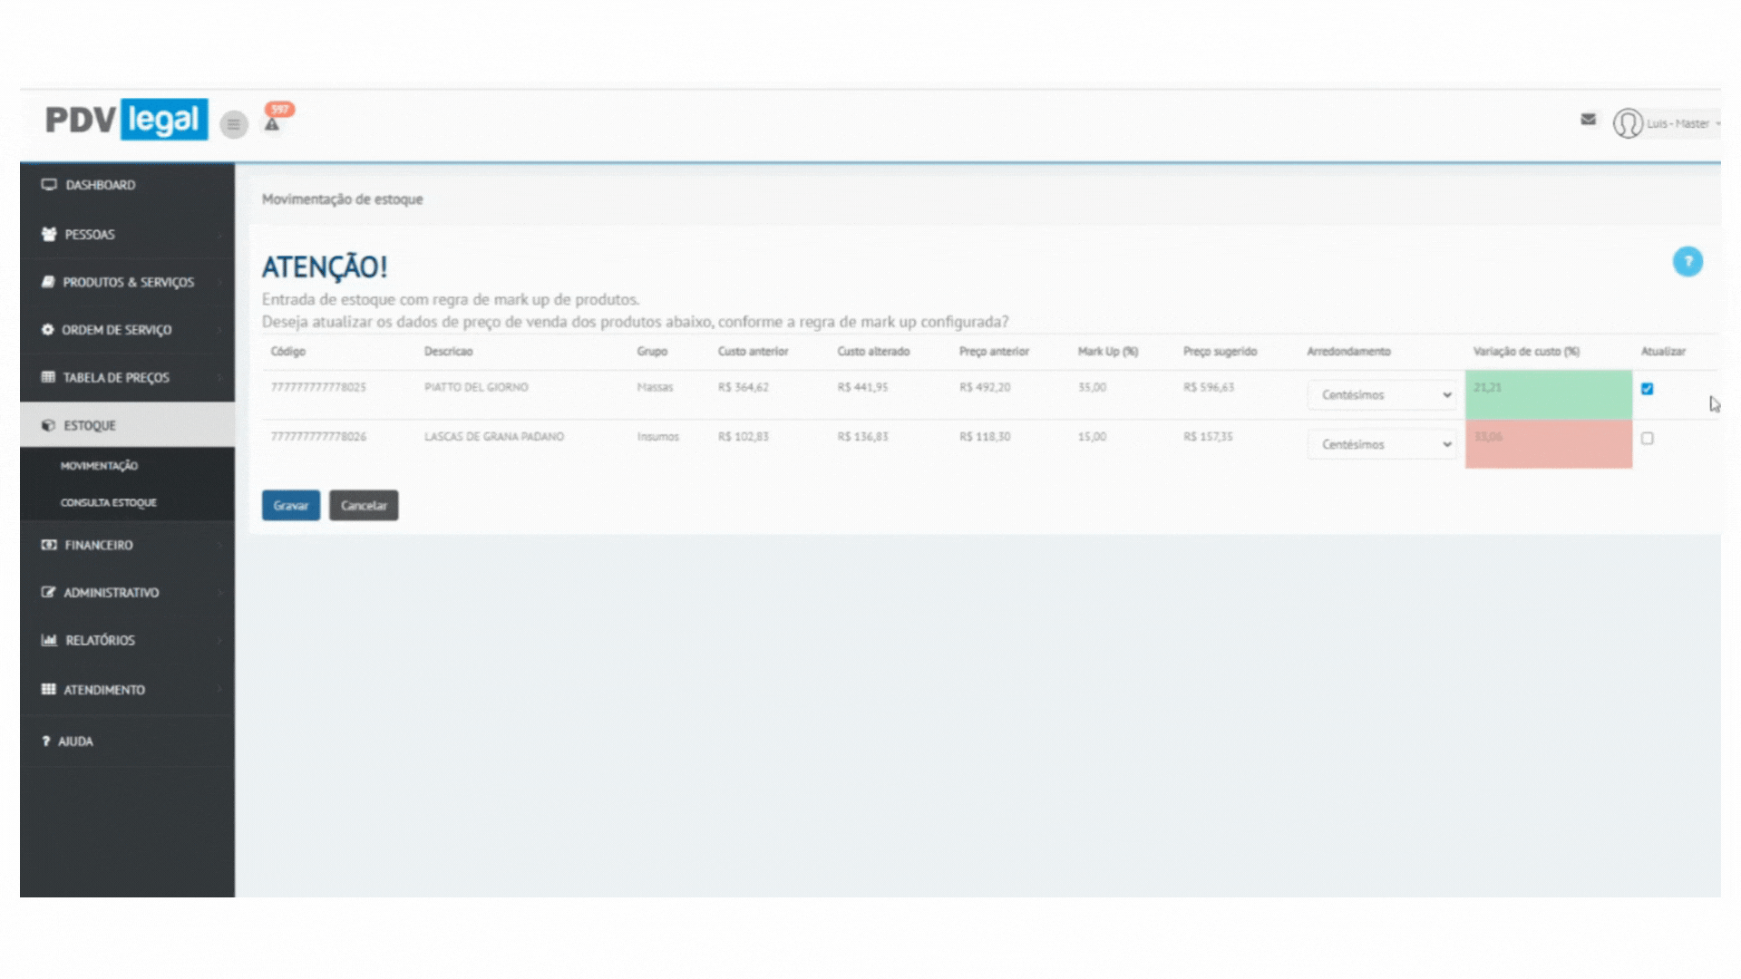
Task: Open rounding dropdown for Piatto del Giorno
Action: click(x=1381, y=395)
